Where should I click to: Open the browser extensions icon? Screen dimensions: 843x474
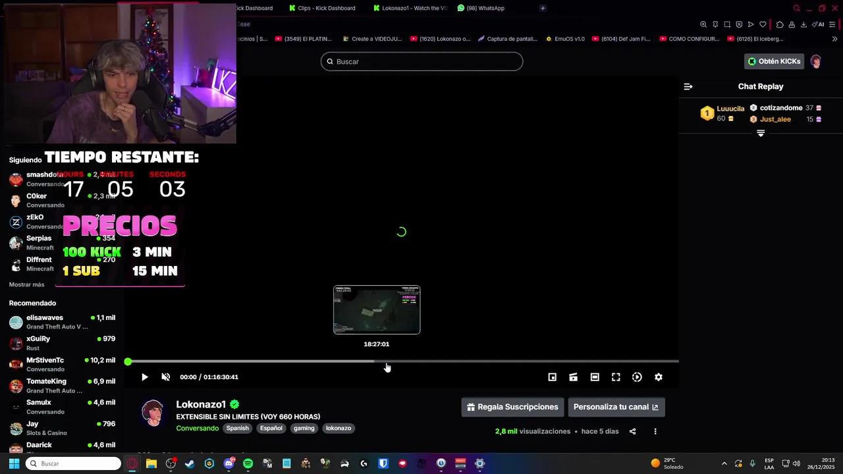[780, 24]
